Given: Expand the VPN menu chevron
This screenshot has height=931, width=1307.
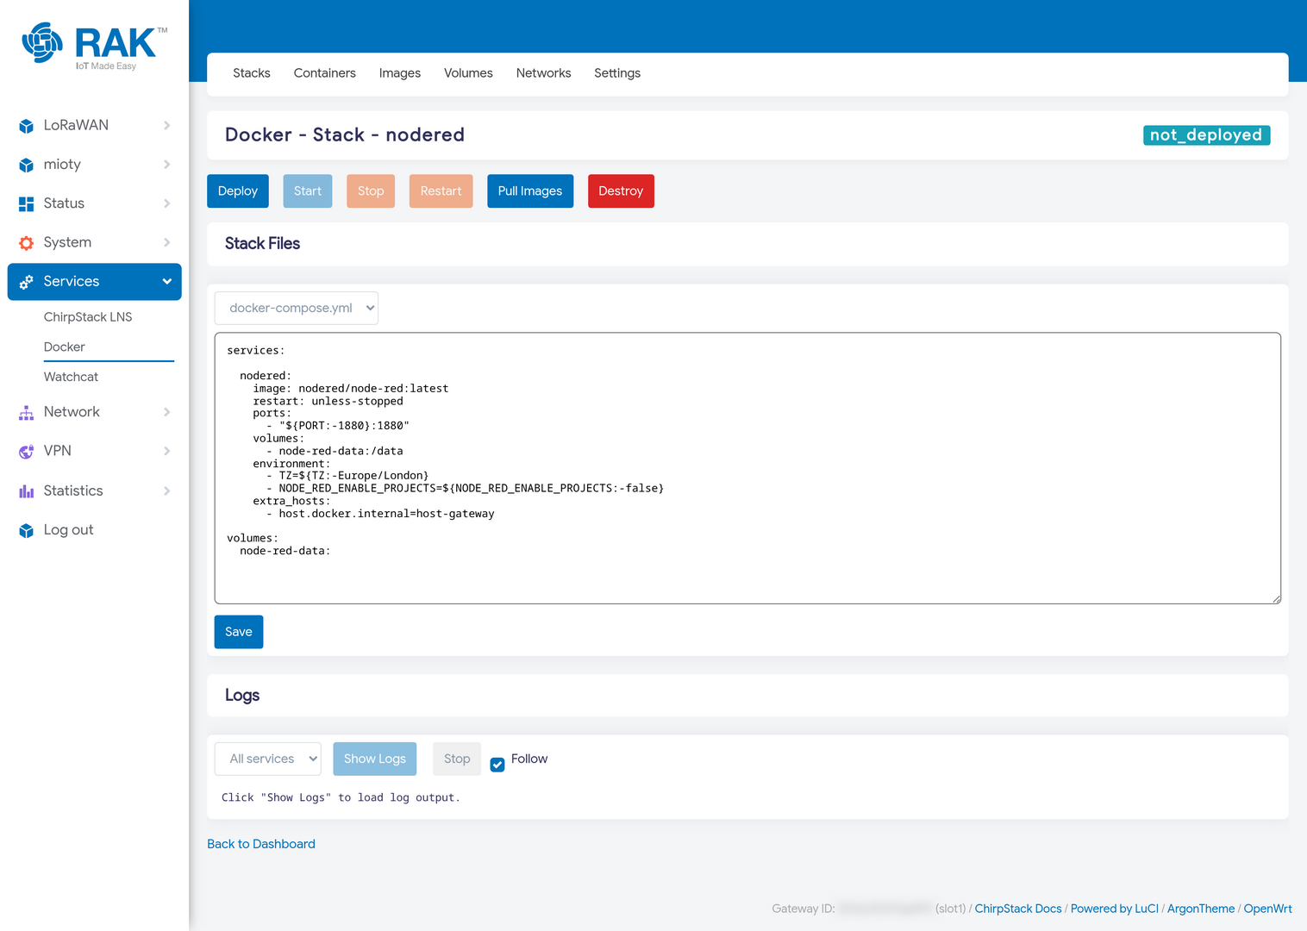Looking at the screenshot, I should point(166,451).
